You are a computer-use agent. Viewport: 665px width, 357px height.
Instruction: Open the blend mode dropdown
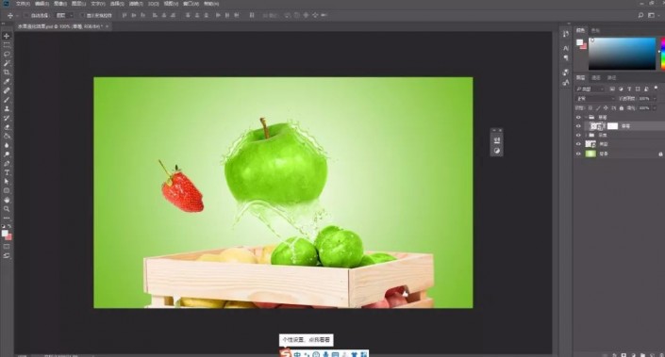click(595, 99)
